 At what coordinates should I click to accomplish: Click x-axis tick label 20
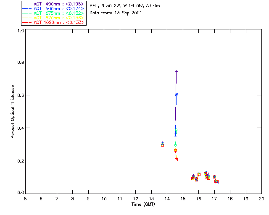coord(261,199)
